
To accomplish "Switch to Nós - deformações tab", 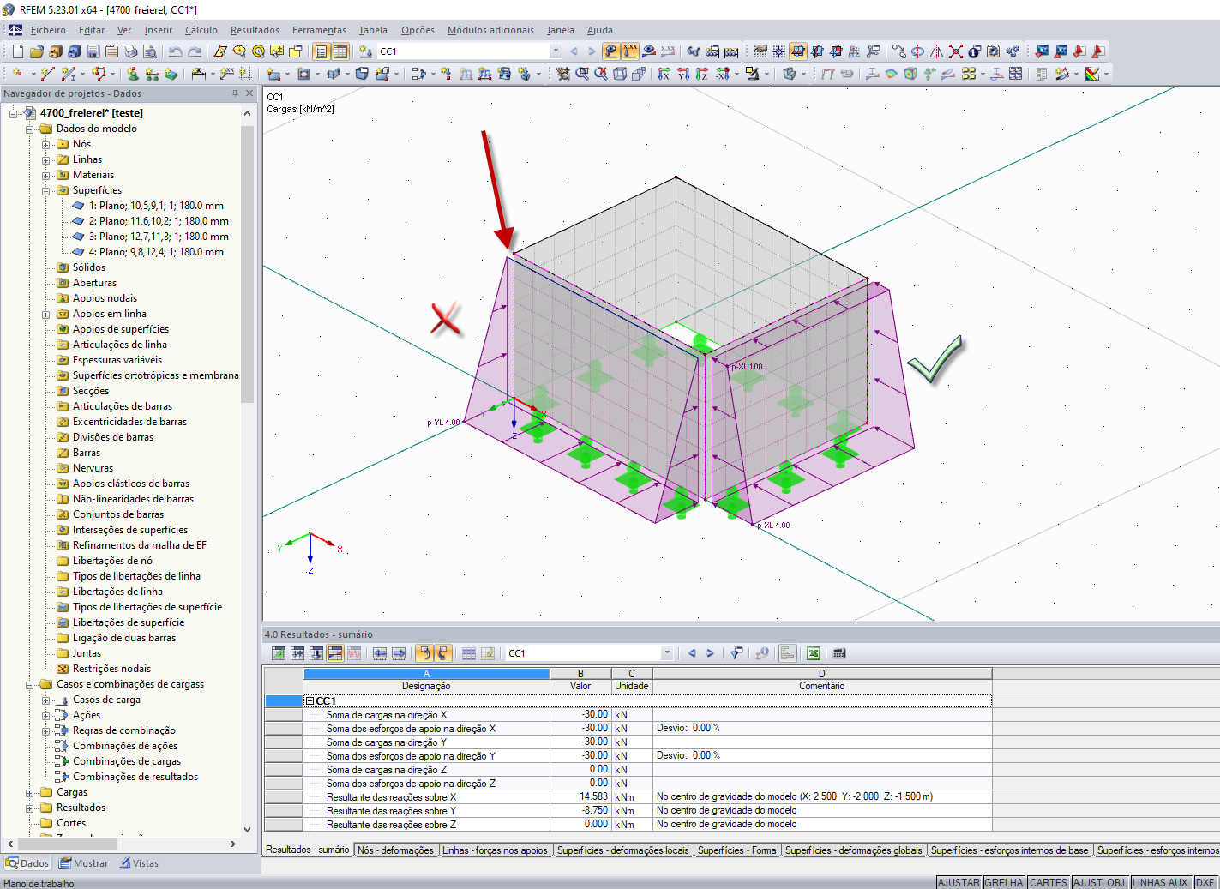I will [395, 850].
